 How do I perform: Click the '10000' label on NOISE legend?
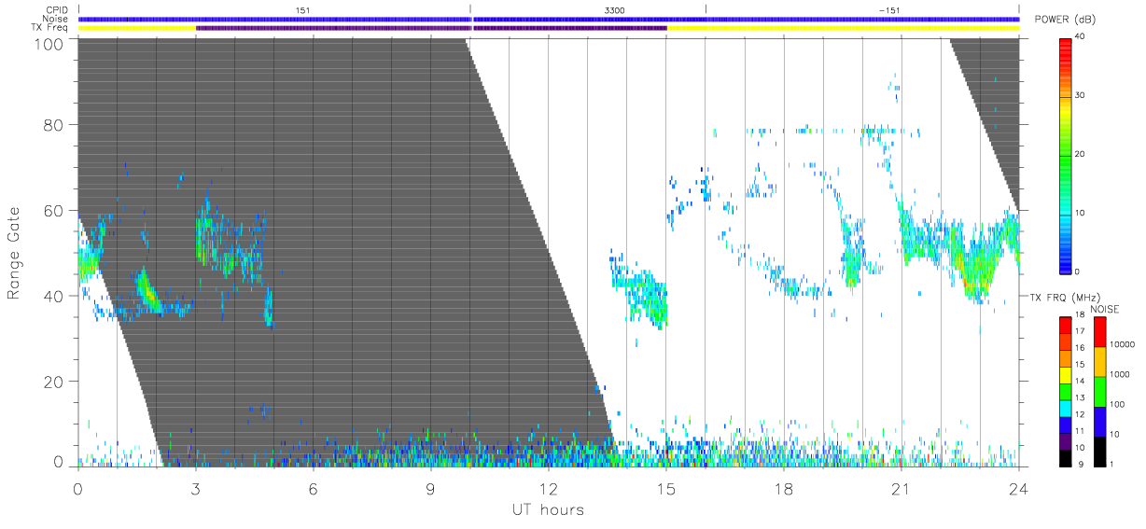coord(1124,344)
